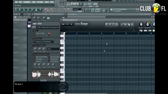The height and width of the screenshot is (94, 168).
Task: Toggle Track 2 mute indicator in playlist
Action: (x=26, y=35)
